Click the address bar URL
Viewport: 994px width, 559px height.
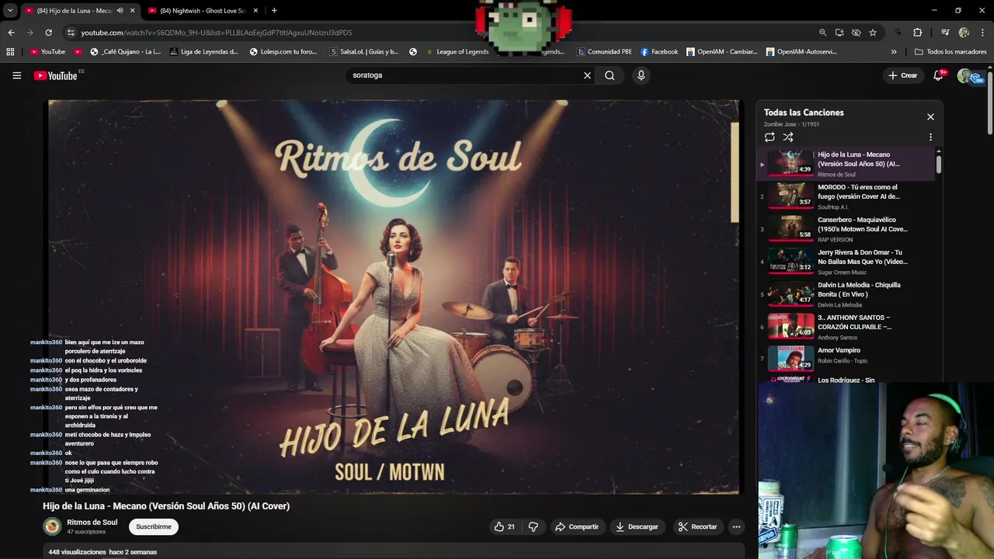pos(217,33)
